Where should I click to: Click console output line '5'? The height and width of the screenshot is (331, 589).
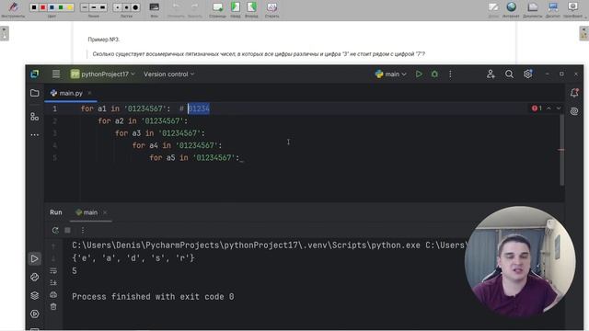pos(75,270)
